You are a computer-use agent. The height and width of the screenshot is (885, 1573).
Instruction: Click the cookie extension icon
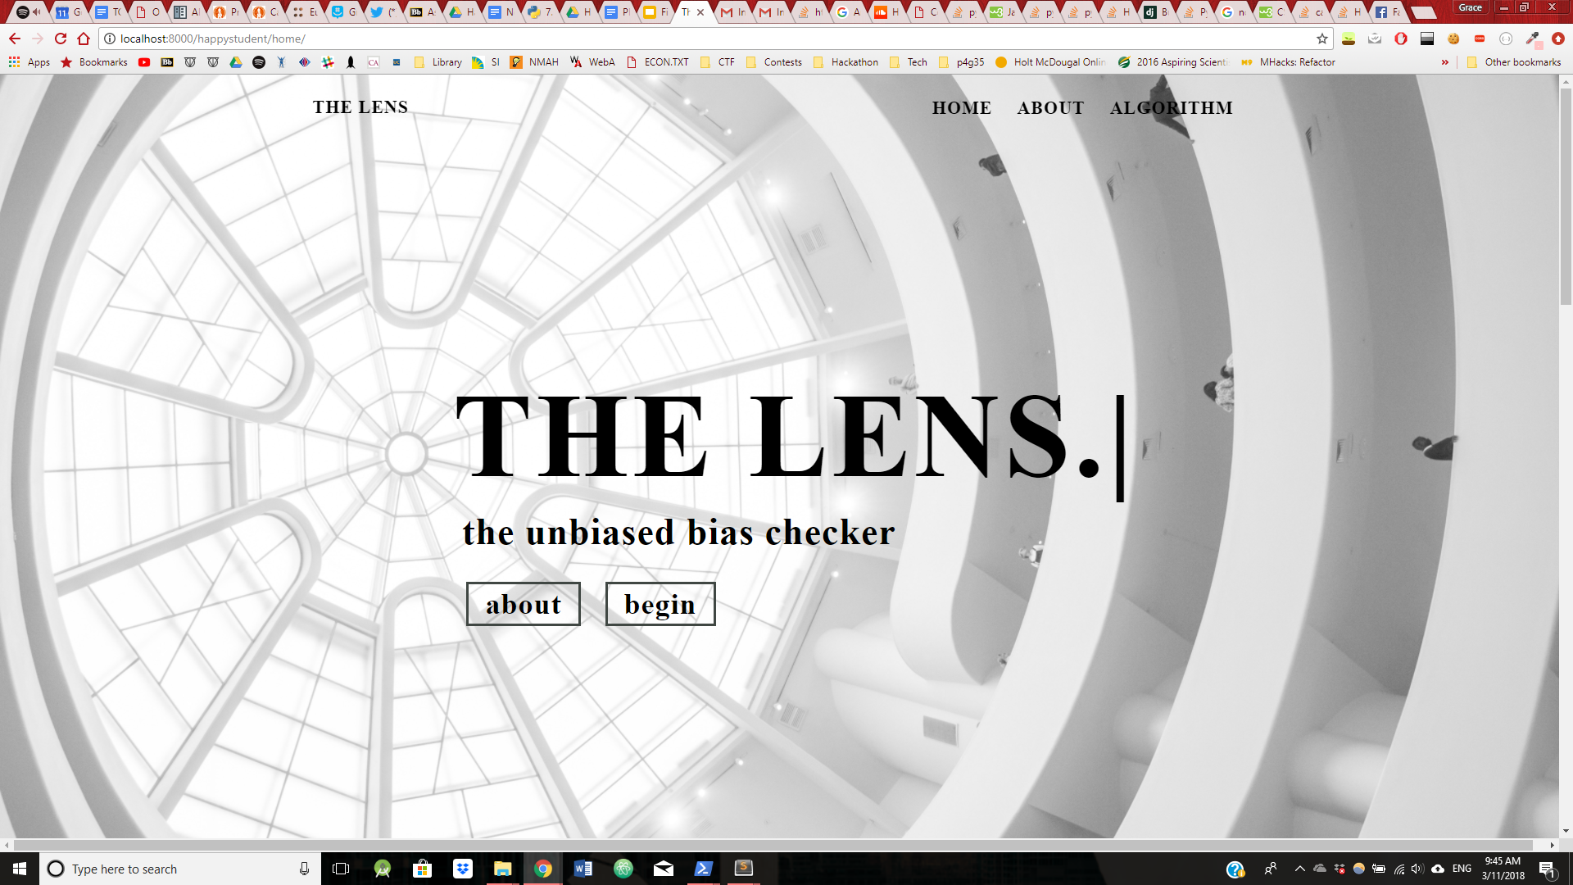pyautogui.click(x=1453, y=39)
